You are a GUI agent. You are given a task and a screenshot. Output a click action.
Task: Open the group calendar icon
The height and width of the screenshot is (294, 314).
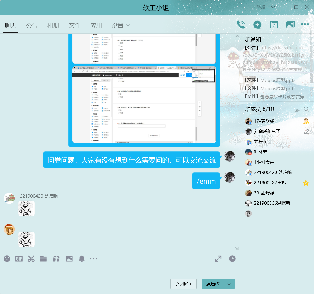tap(274, 25)
